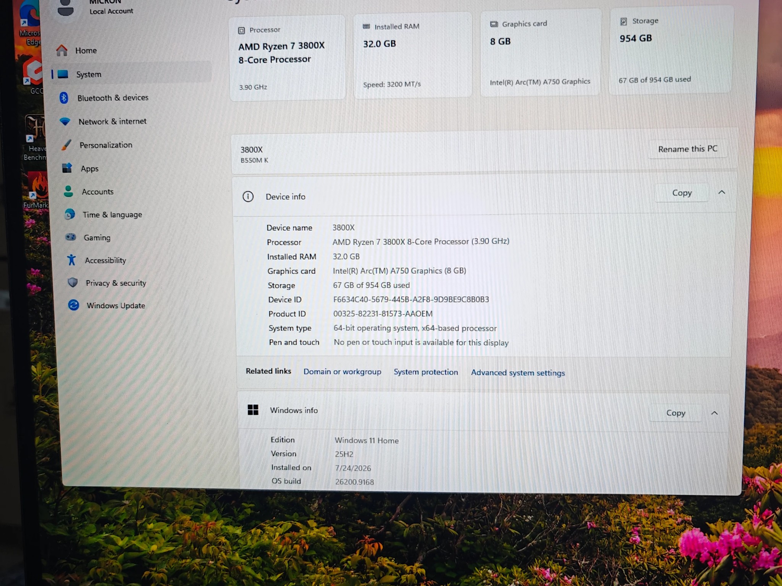The image size is (782, 586).
Task: Open System protection link
Action: pyautogui.click(x=426, y=372)
